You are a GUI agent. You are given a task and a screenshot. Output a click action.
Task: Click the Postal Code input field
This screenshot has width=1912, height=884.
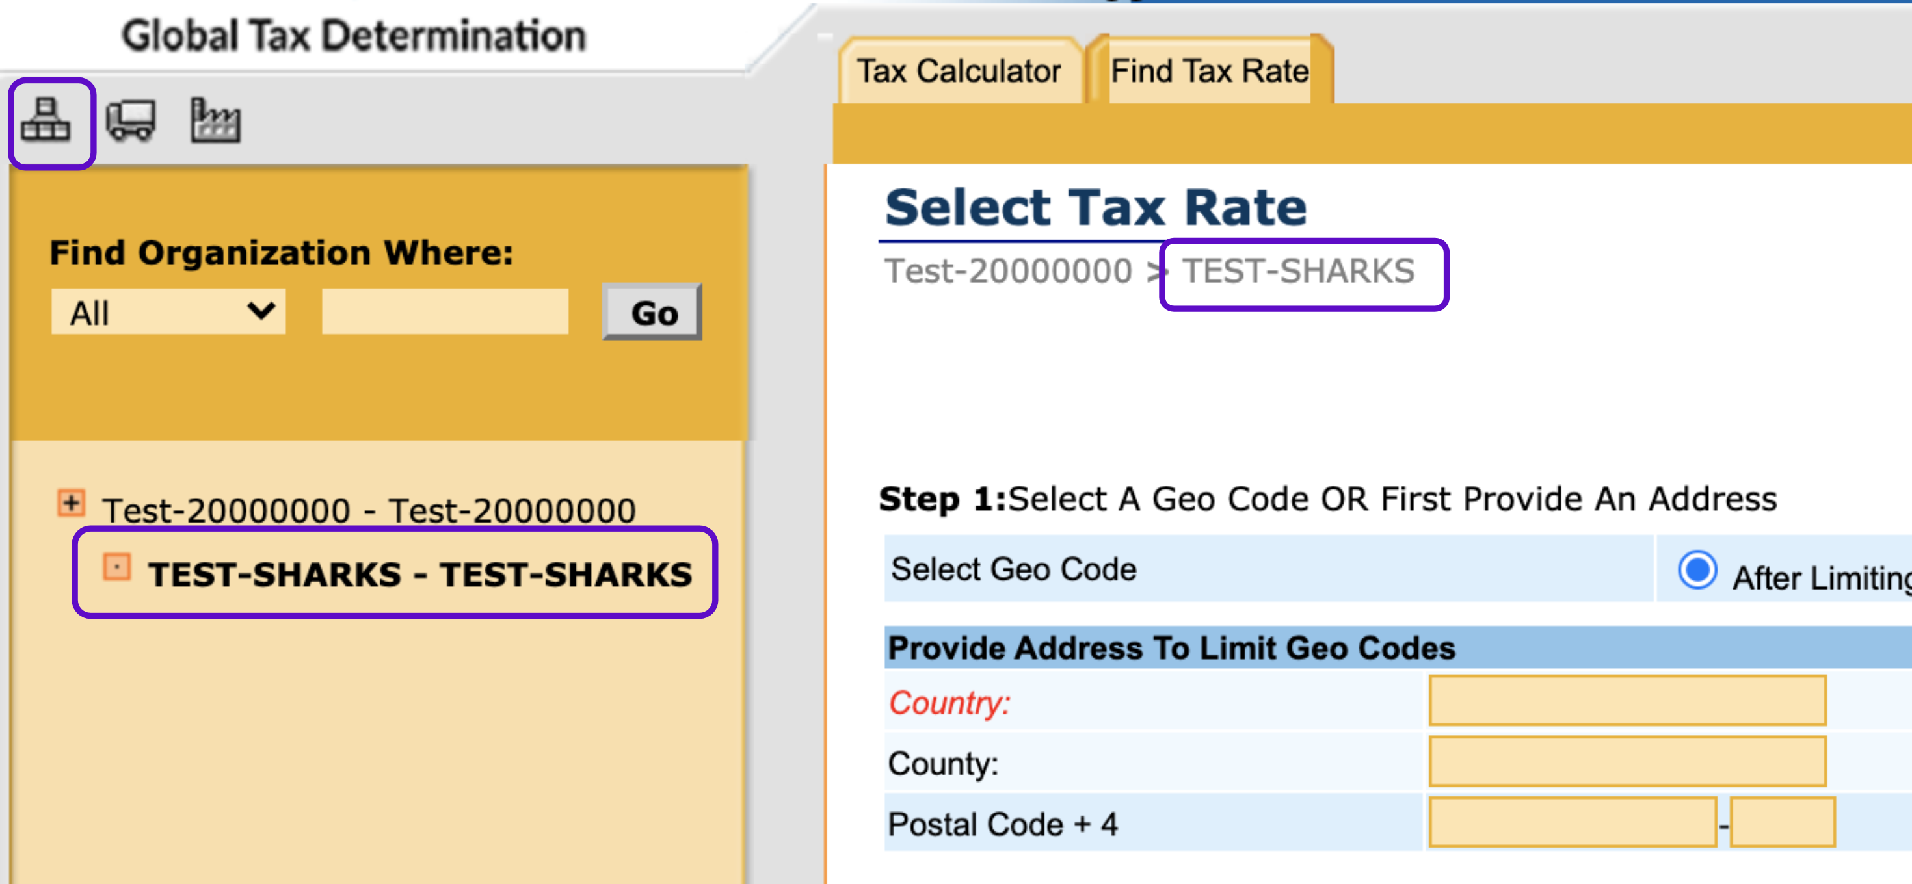(1572, 822)
